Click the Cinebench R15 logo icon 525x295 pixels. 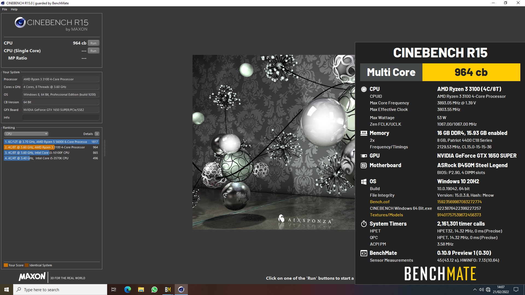click(x=20, y=23)
